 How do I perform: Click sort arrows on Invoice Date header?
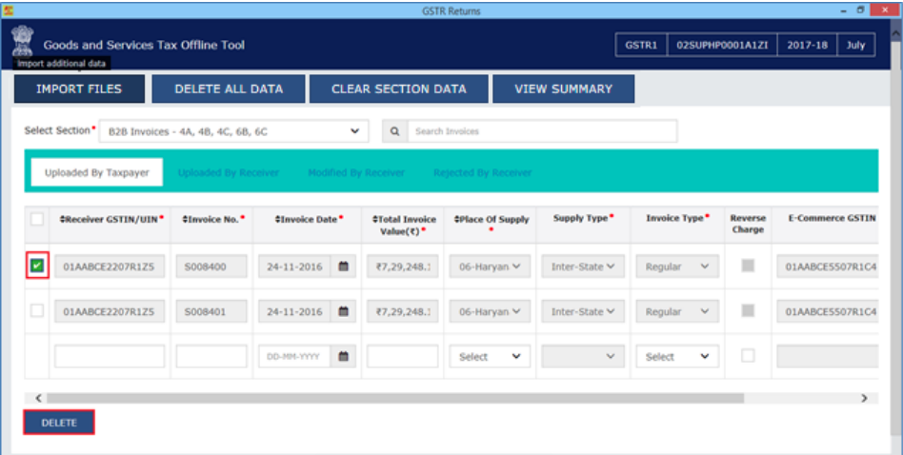coord(277,219)
